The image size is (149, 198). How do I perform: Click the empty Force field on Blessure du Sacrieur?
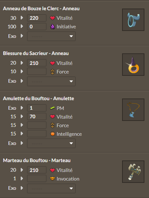37,71
